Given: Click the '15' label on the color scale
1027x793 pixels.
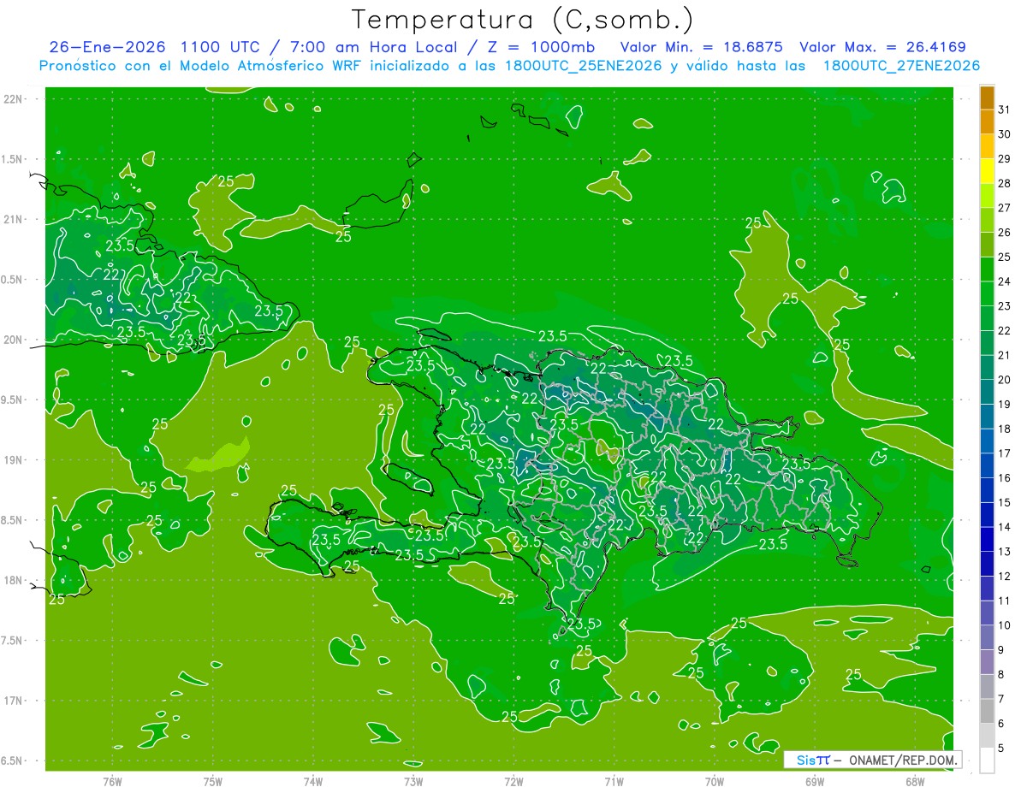Looking at the screenshot, I should point(1005,503).
